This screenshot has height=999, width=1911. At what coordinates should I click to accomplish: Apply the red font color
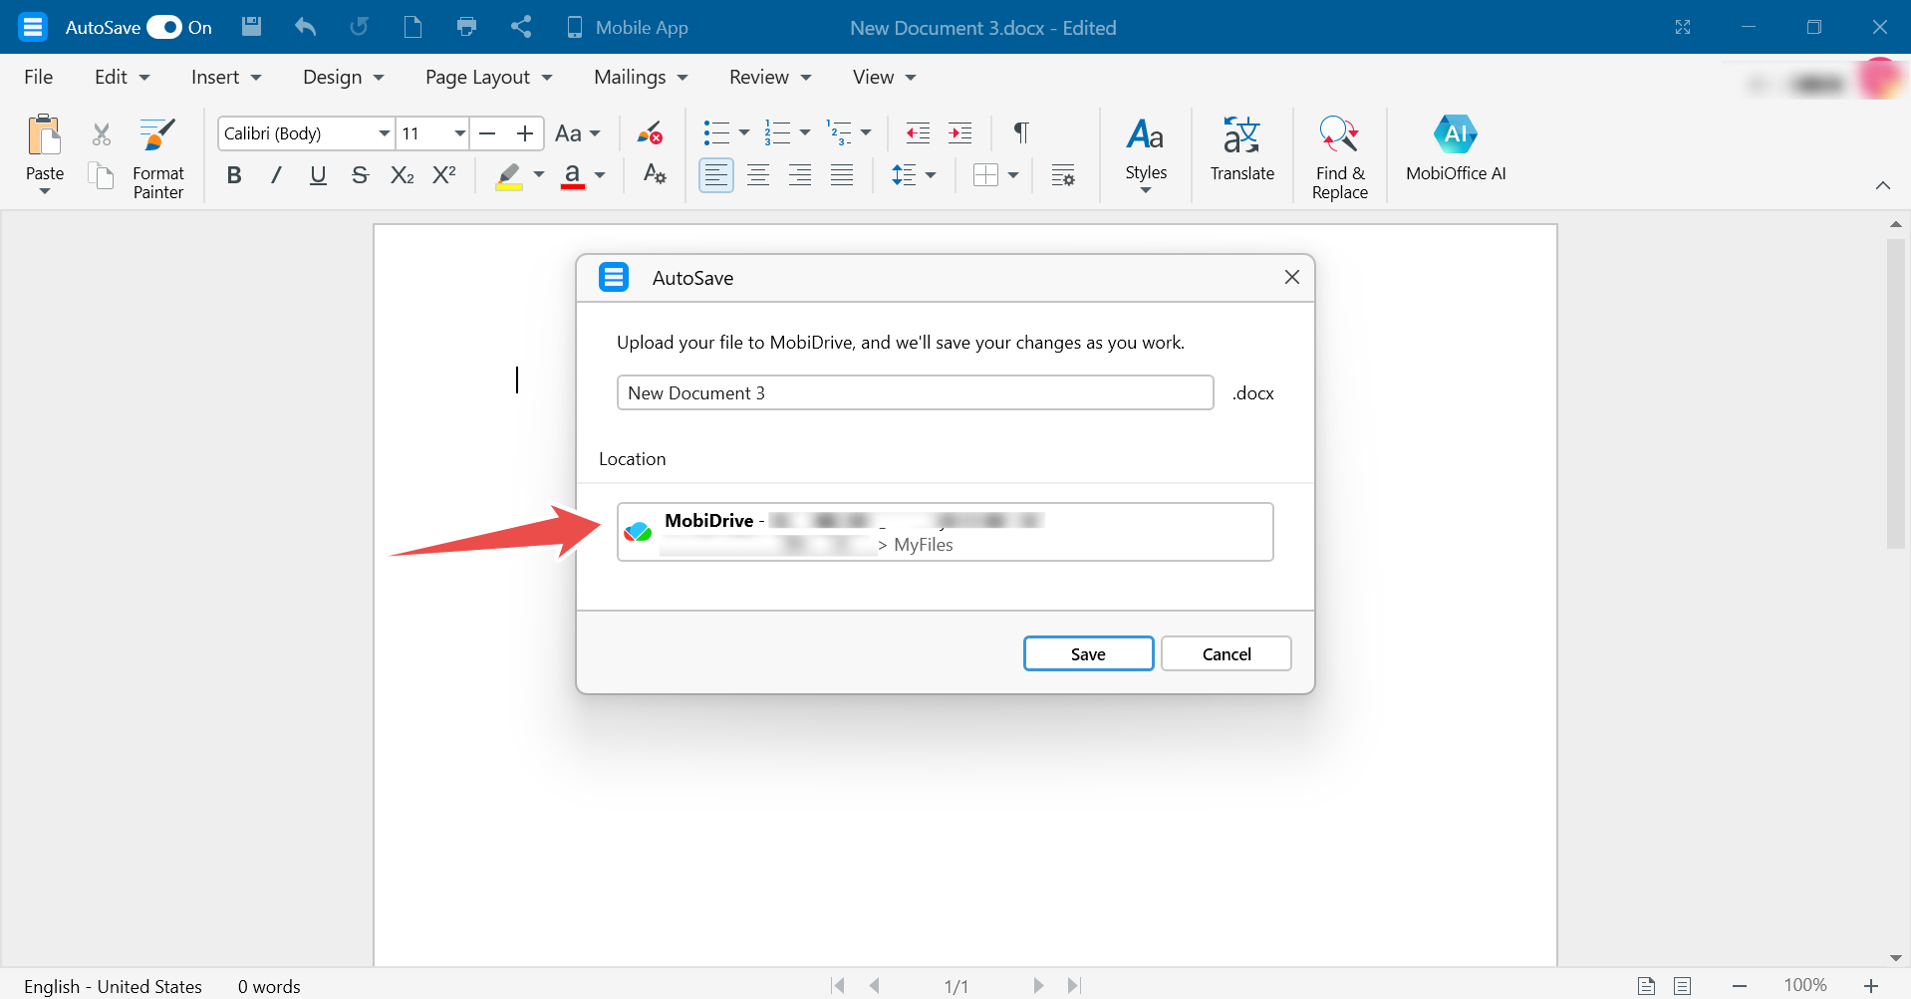pyautogui.click(x=573, y=175)
